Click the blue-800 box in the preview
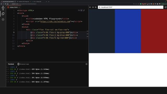 point(128,31)
